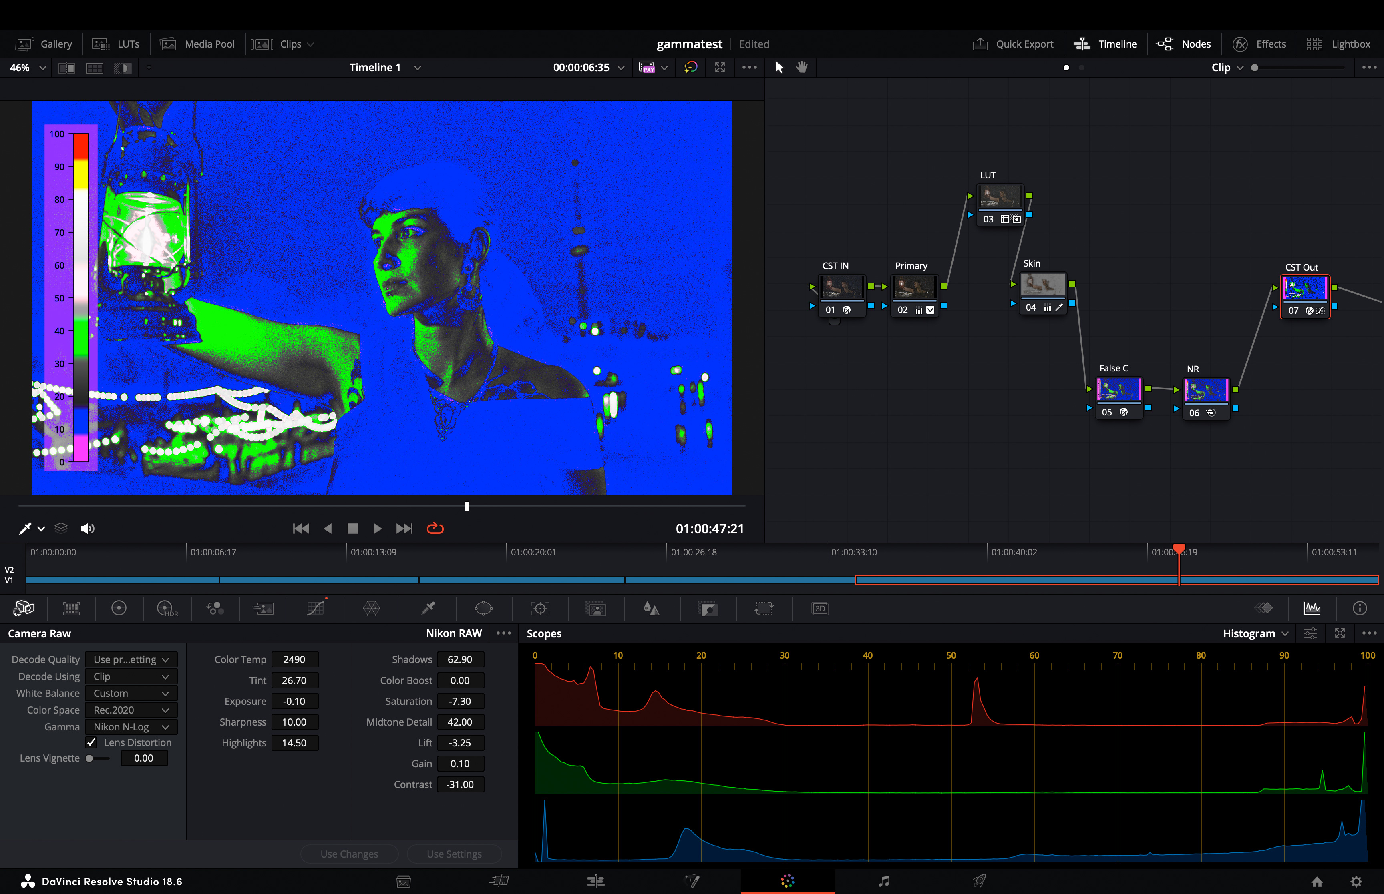Open the Color Space Rec.2020 dropdown
1384x894 pixels.
(x=131, y=710)
